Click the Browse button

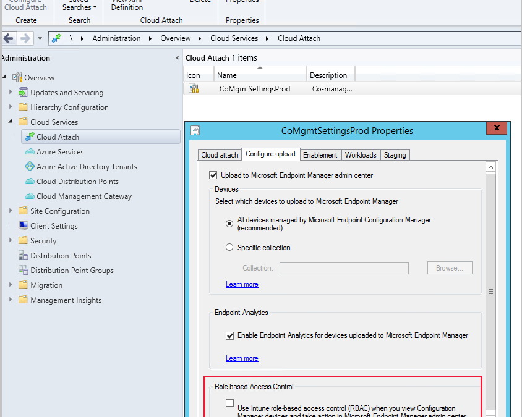point(450,268)
